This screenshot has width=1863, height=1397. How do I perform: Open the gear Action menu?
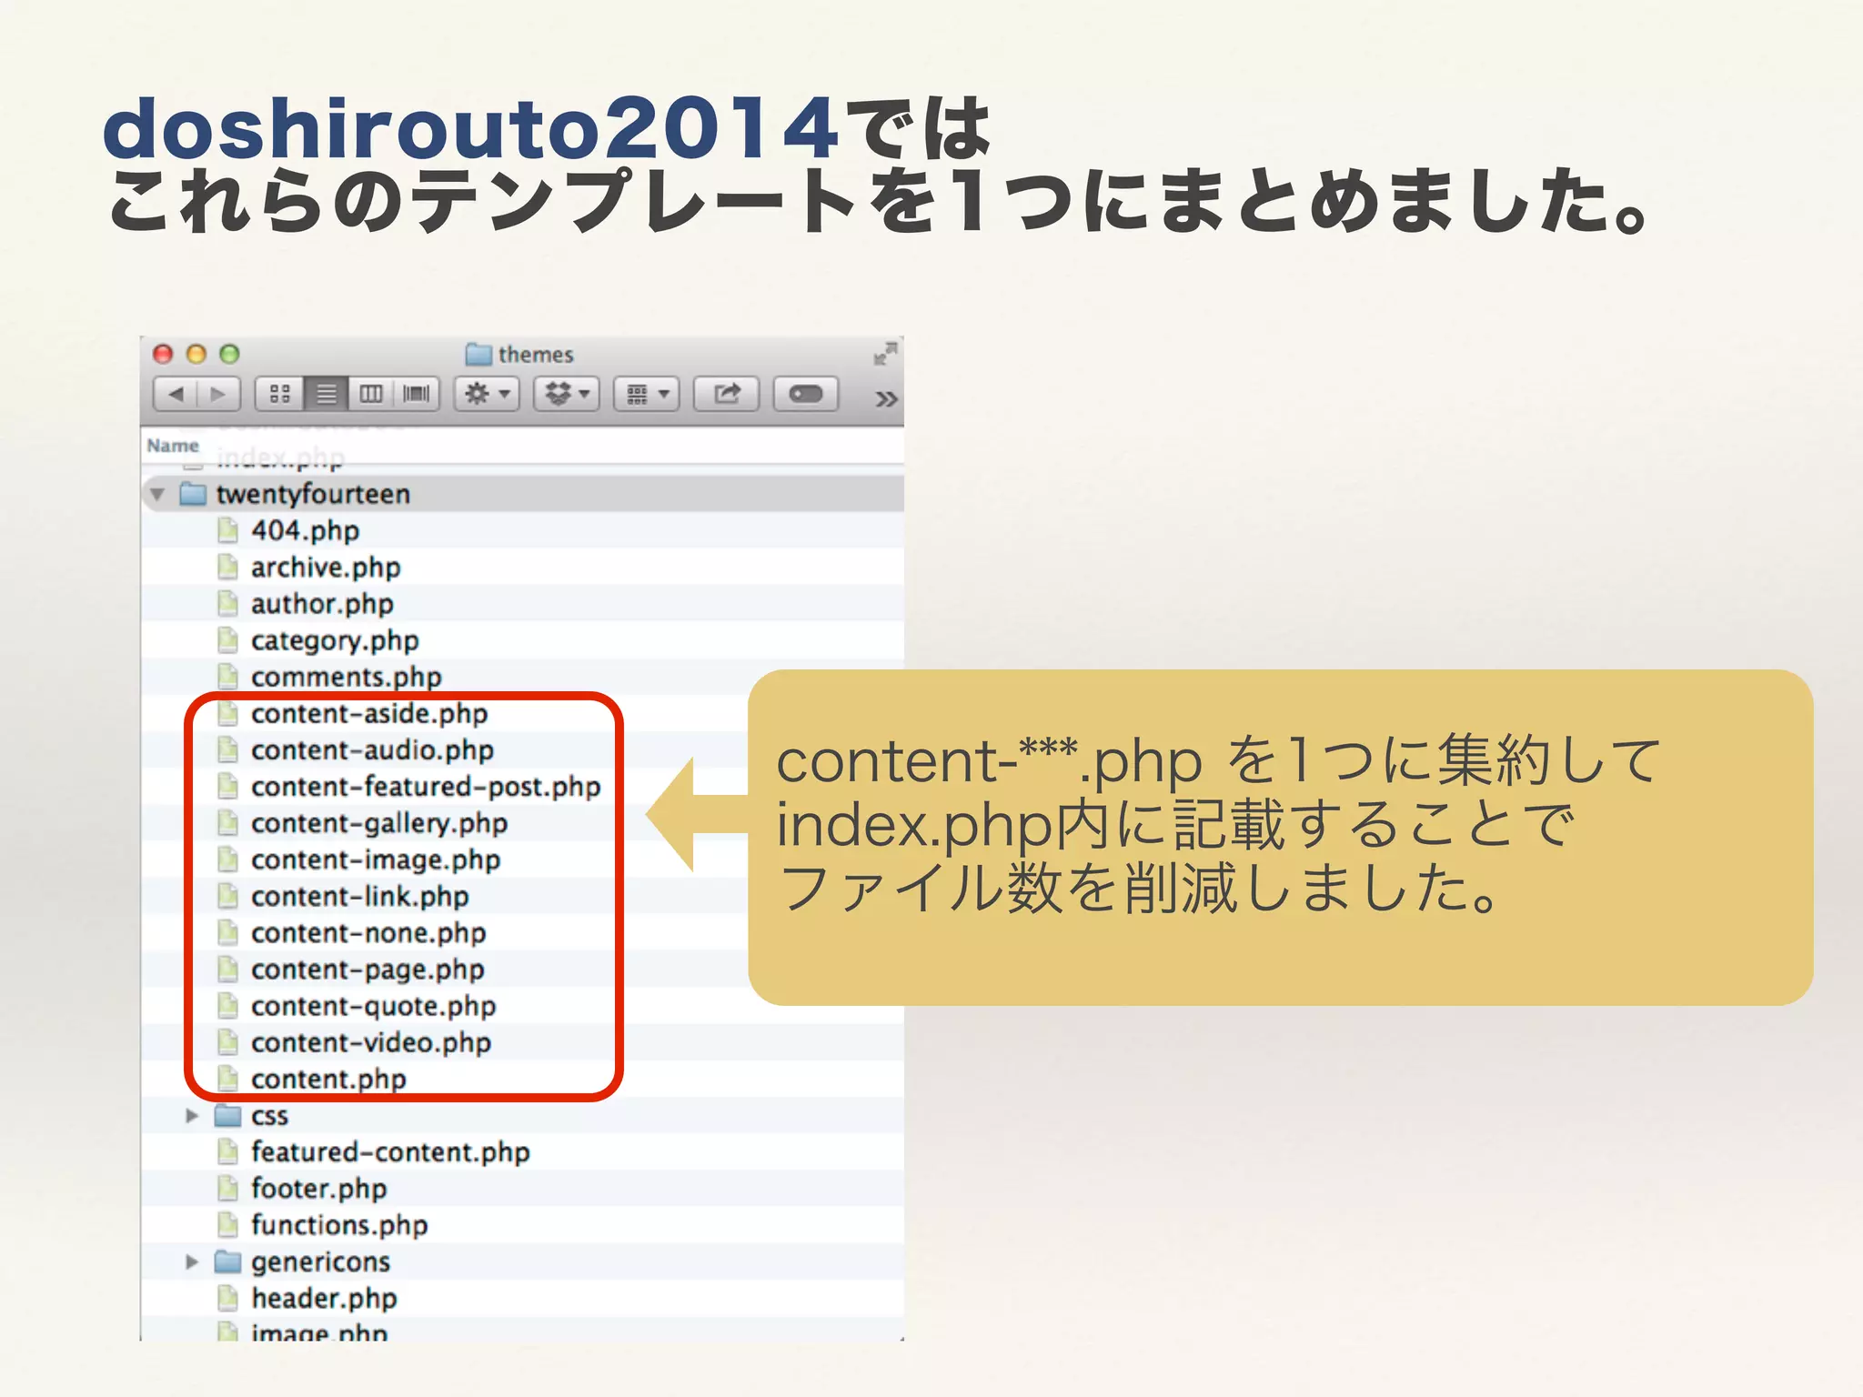[488, 394]
